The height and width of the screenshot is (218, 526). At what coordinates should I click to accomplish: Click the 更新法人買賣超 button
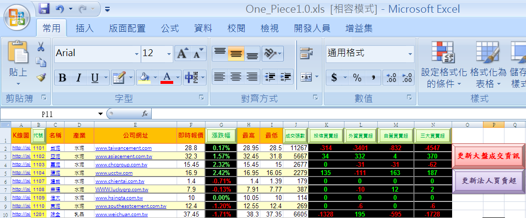488,181
